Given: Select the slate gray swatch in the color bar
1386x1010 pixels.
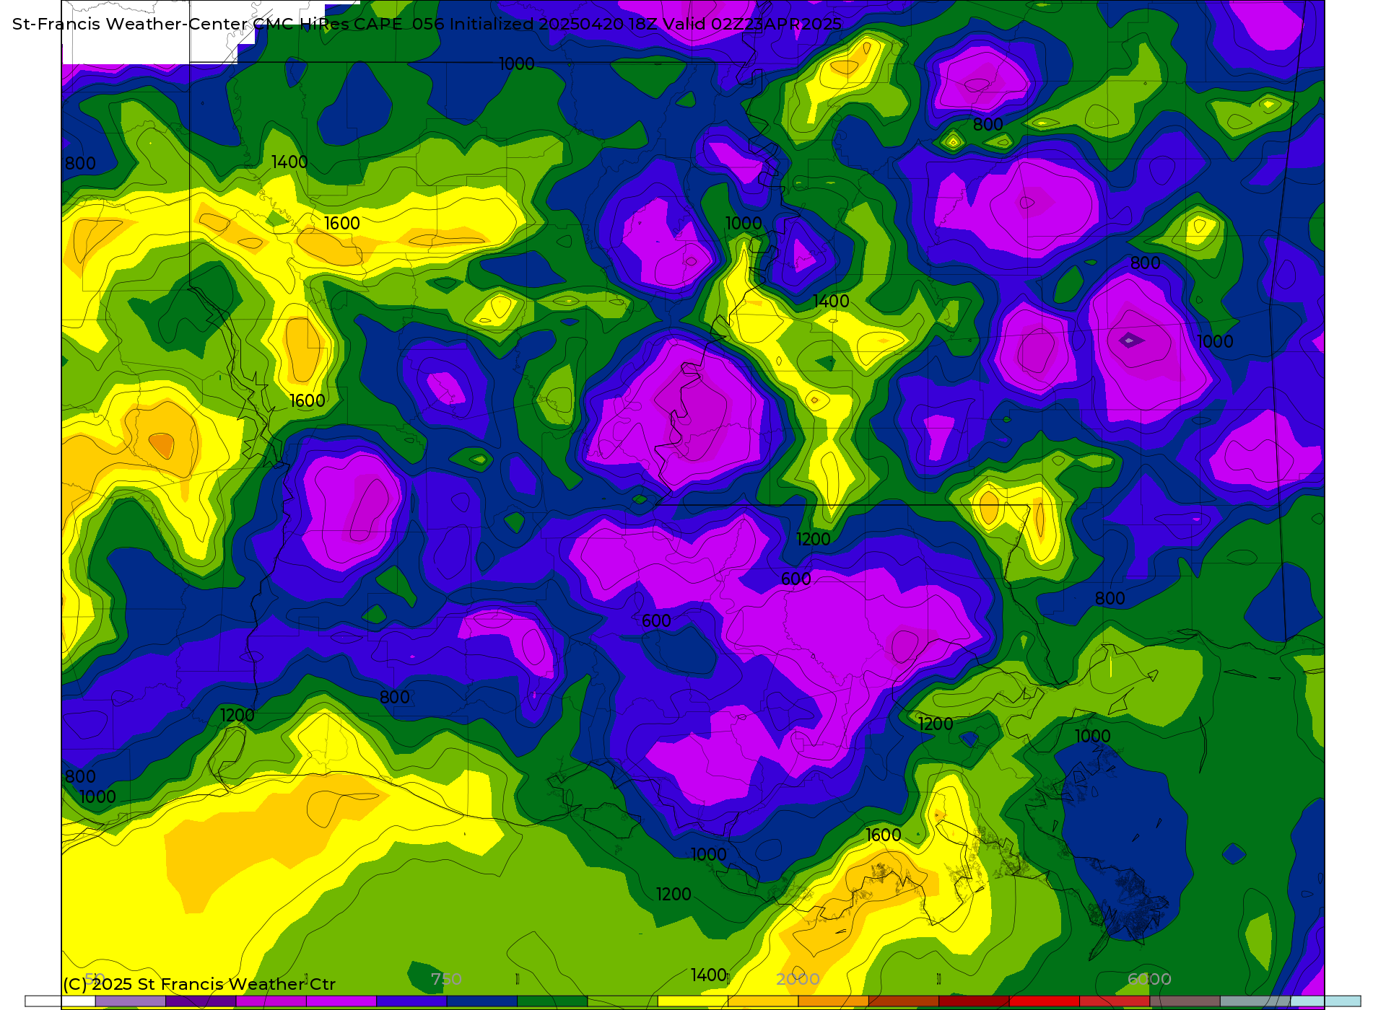Looking at the screenshot, I should (x=1255, y=1001).
